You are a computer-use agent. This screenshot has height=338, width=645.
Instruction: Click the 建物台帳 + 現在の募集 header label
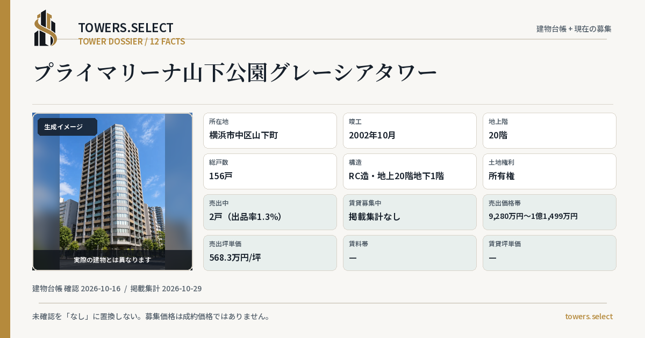pyautogui.click(x=574, y=29)
